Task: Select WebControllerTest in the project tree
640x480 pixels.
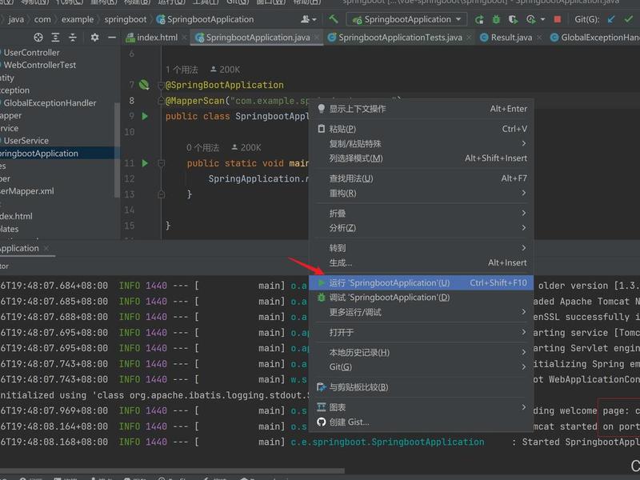Action: pos(39,65)
